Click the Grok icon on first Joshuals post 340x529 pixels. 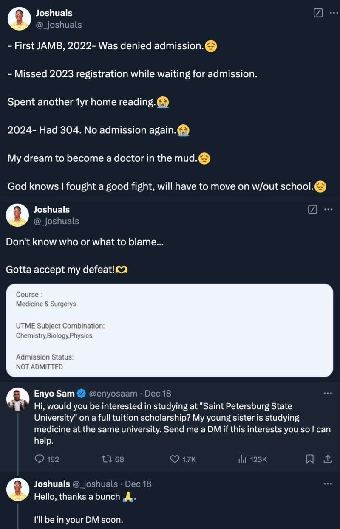click(x=318, y=13)
